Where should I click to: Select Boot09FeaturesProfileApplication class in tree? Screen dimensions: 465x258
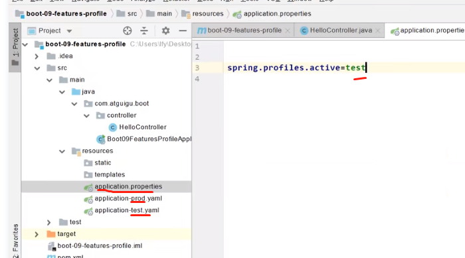pos(149,139)
